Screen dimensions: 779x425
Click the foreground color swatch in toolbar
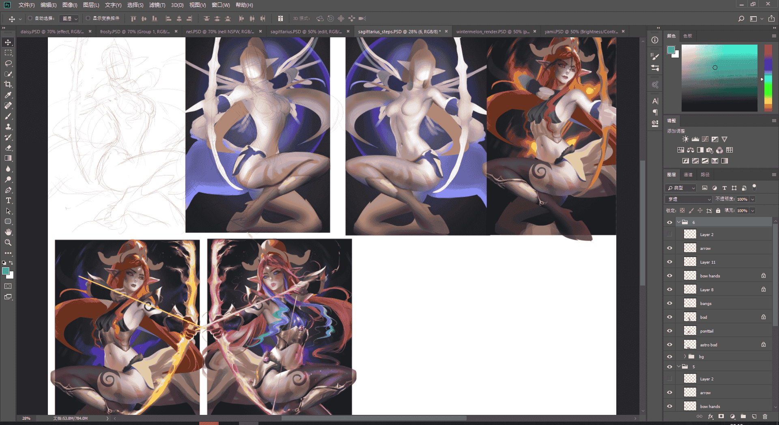(6, 271)
